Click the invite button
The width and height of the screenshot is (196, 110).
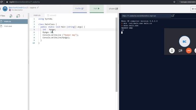(80, 9)
